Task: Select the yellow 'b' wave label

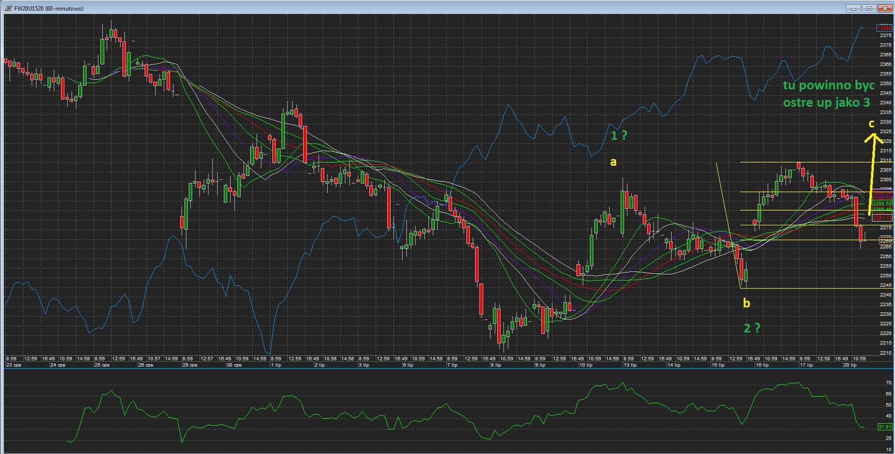Action: pos(746,303)
